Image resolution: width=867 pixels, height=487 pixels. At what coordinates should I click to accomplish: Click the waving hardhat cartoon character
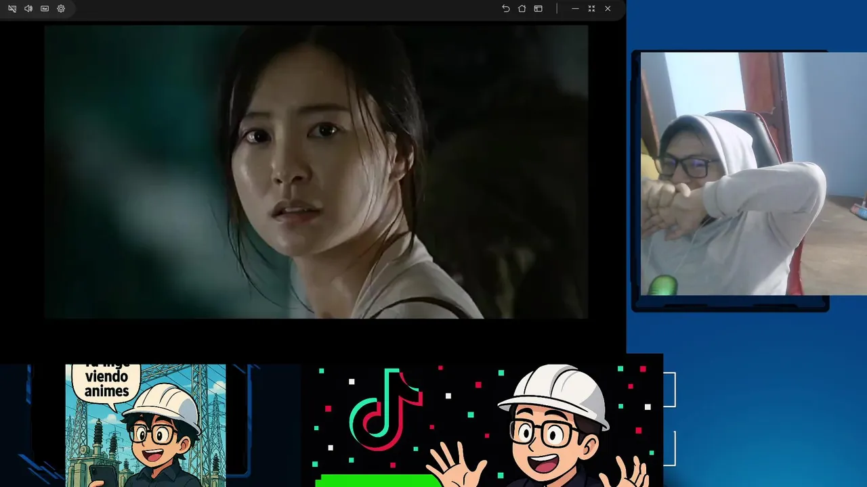pos(542,426)
